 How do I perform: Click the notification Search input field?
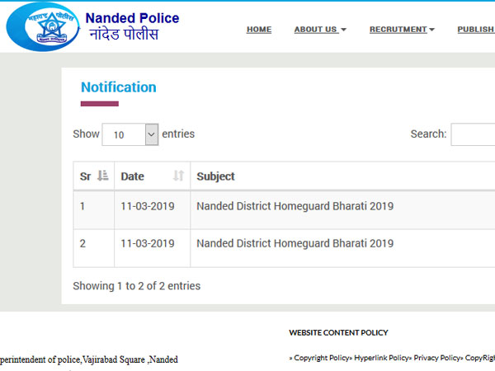click(474, 134)
